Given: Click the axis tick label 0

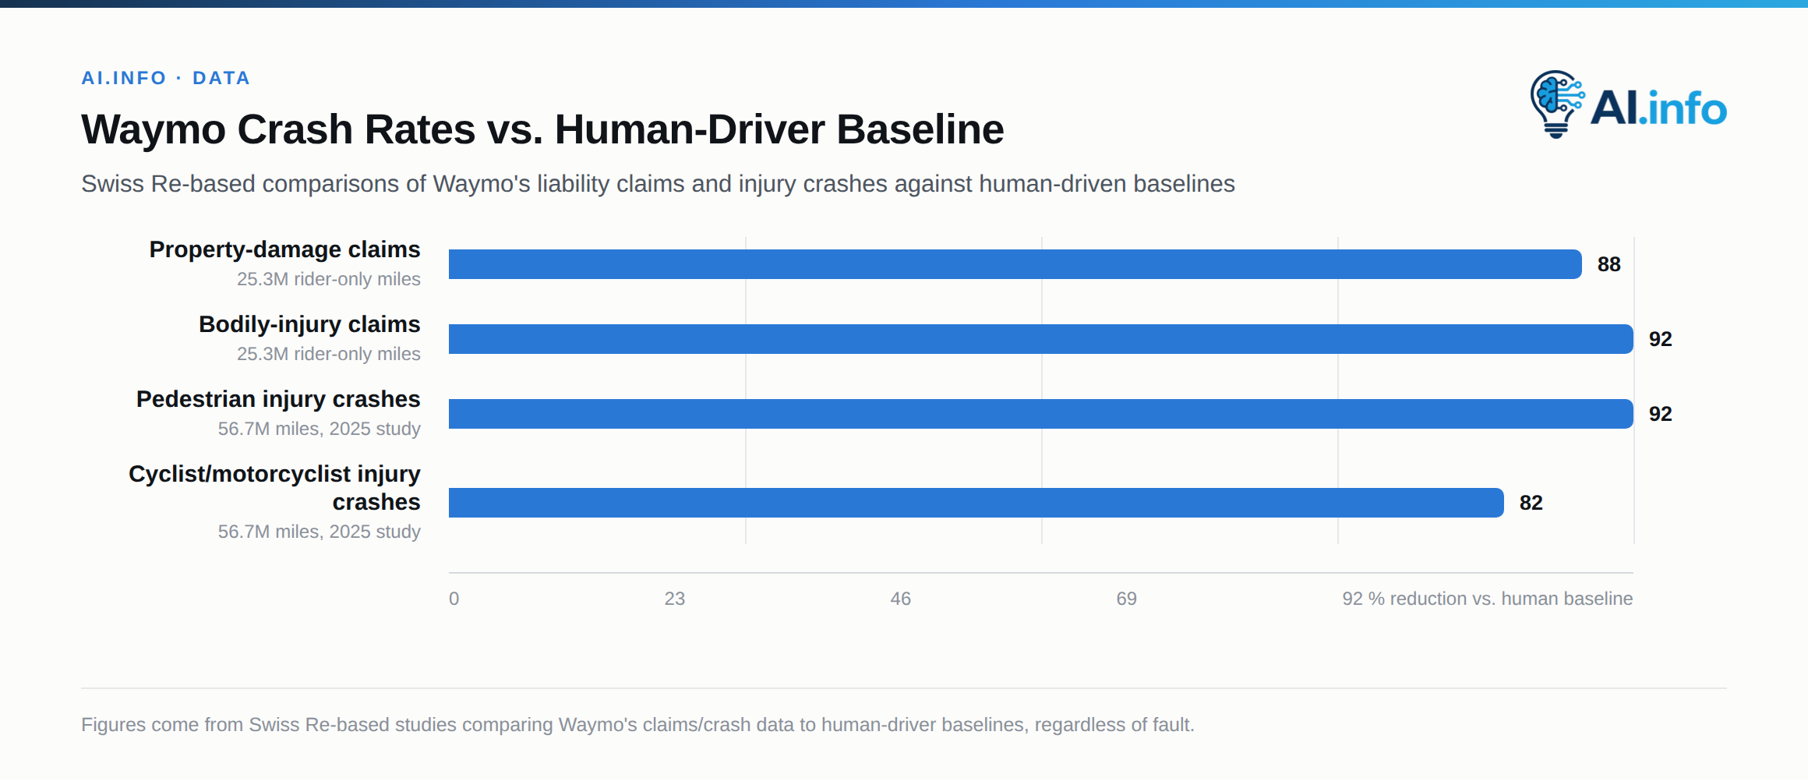Looking at the screenshot, I should (x=454, y=599).
